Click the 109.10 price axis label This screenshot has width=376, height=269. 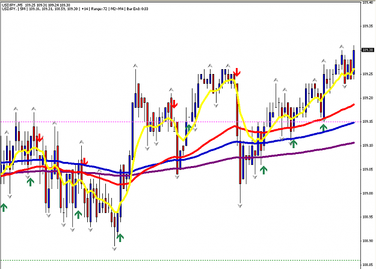click(x=368, y=146)
